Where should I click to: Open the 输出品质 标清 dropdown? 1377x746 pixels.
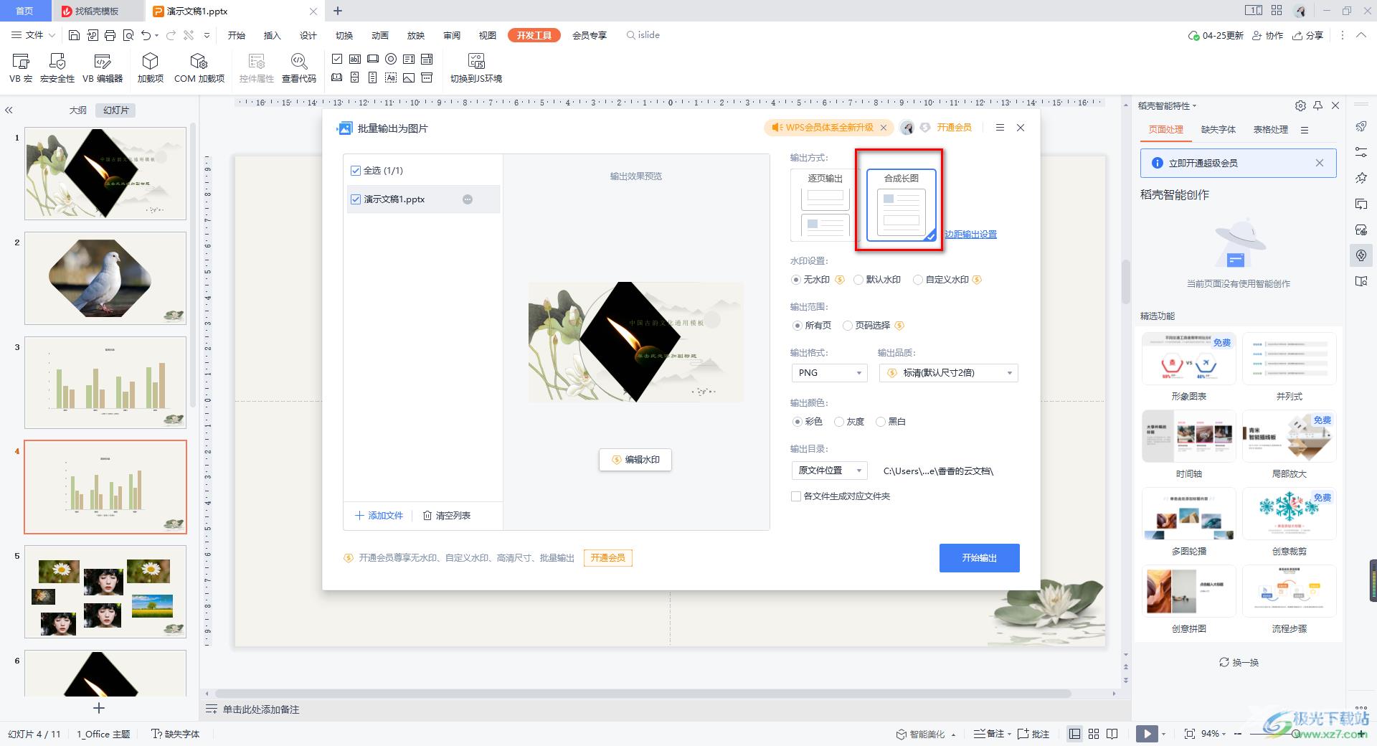point(948,373)
